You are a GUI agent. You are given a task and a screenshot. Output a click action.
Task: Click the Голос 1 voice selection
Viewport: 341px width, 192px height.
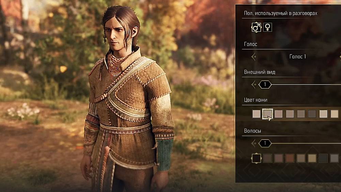point(298,57)
